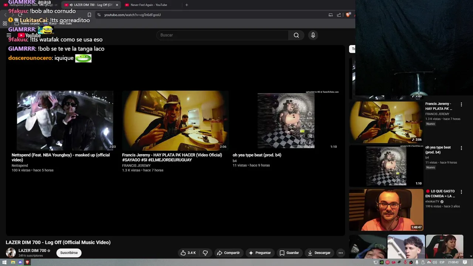Click the FRANCIS JEREMY sidebar channel name
This screenshot has width=473, height=266.
[437, 114]
